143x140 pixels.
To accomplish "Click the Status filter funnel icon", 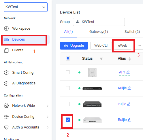I will (101, 59).
